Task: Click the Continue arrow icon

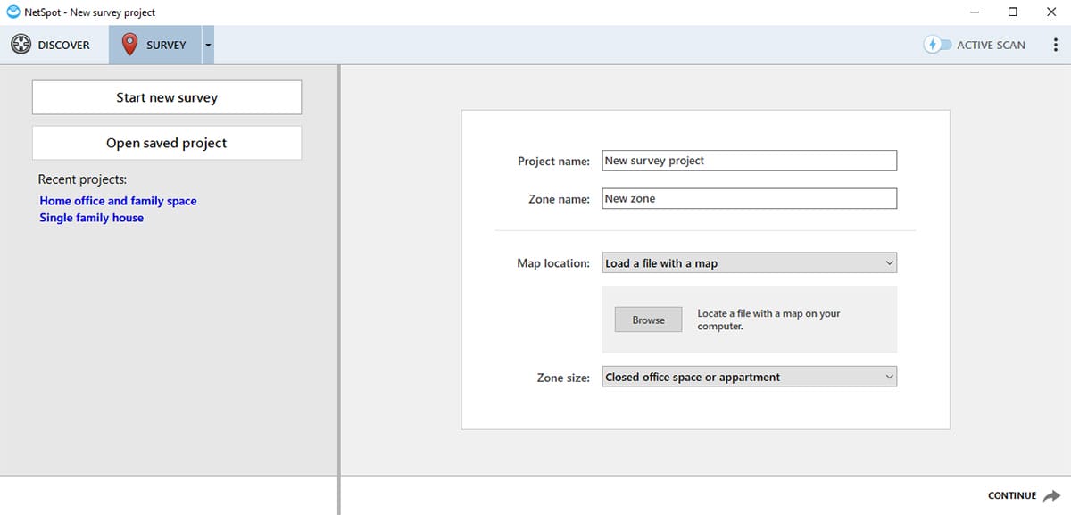Action: coord(1052,496)
